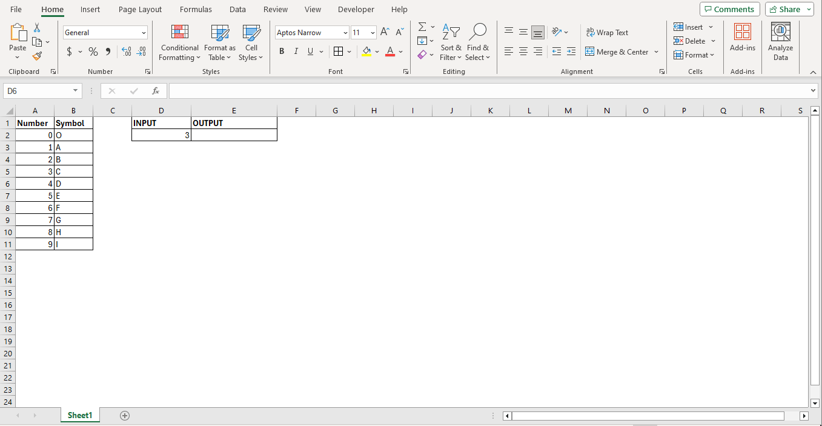Pick a font color from the swatch
Viewport: 822px width, 426px height.
(390, 52)
